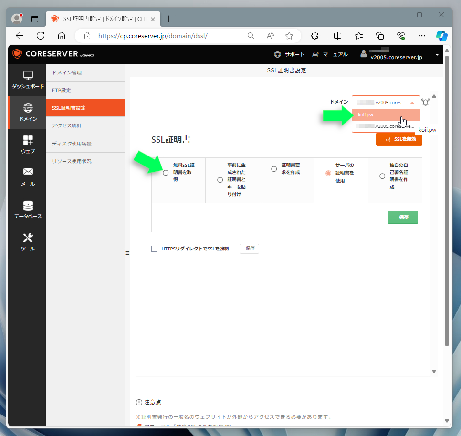Screen dimensions: 461x436
Task: Open ドメイン管理 menu item
Action: click(85, 73)
